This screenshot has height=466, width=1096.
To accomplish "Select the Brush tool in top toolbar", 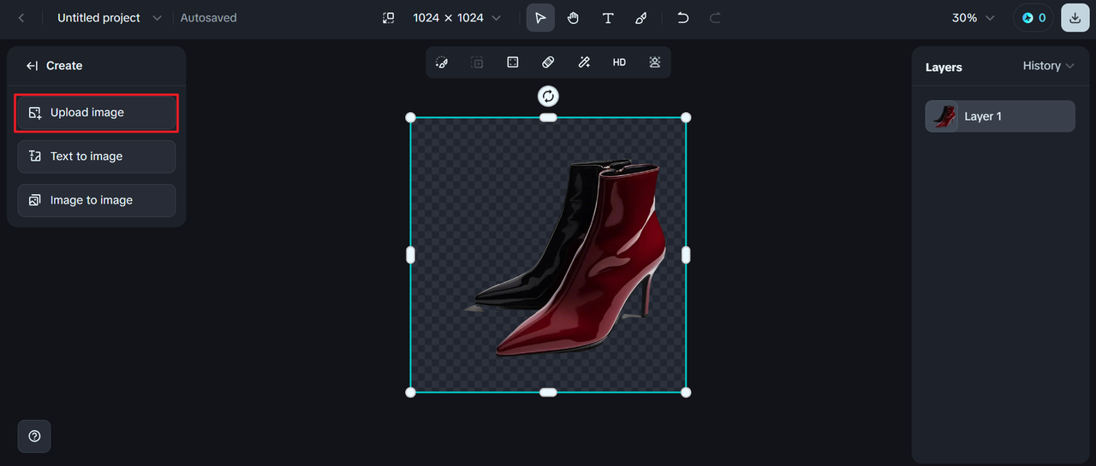I will 641,18.
